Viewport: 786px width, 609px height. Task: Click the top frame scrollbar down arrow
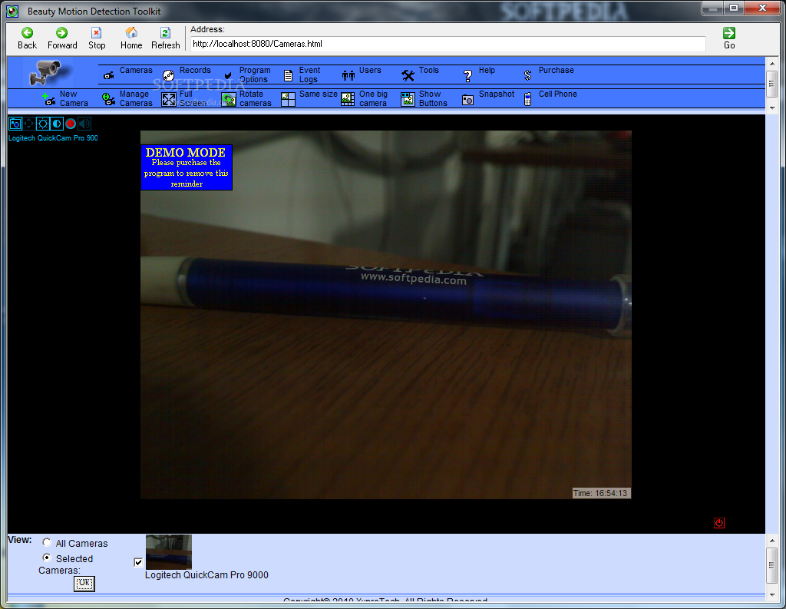[772, 108]
